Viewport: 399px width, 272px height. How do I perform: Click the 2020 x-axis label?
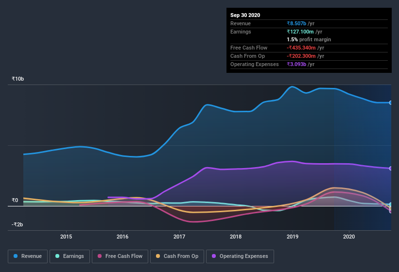349,237
